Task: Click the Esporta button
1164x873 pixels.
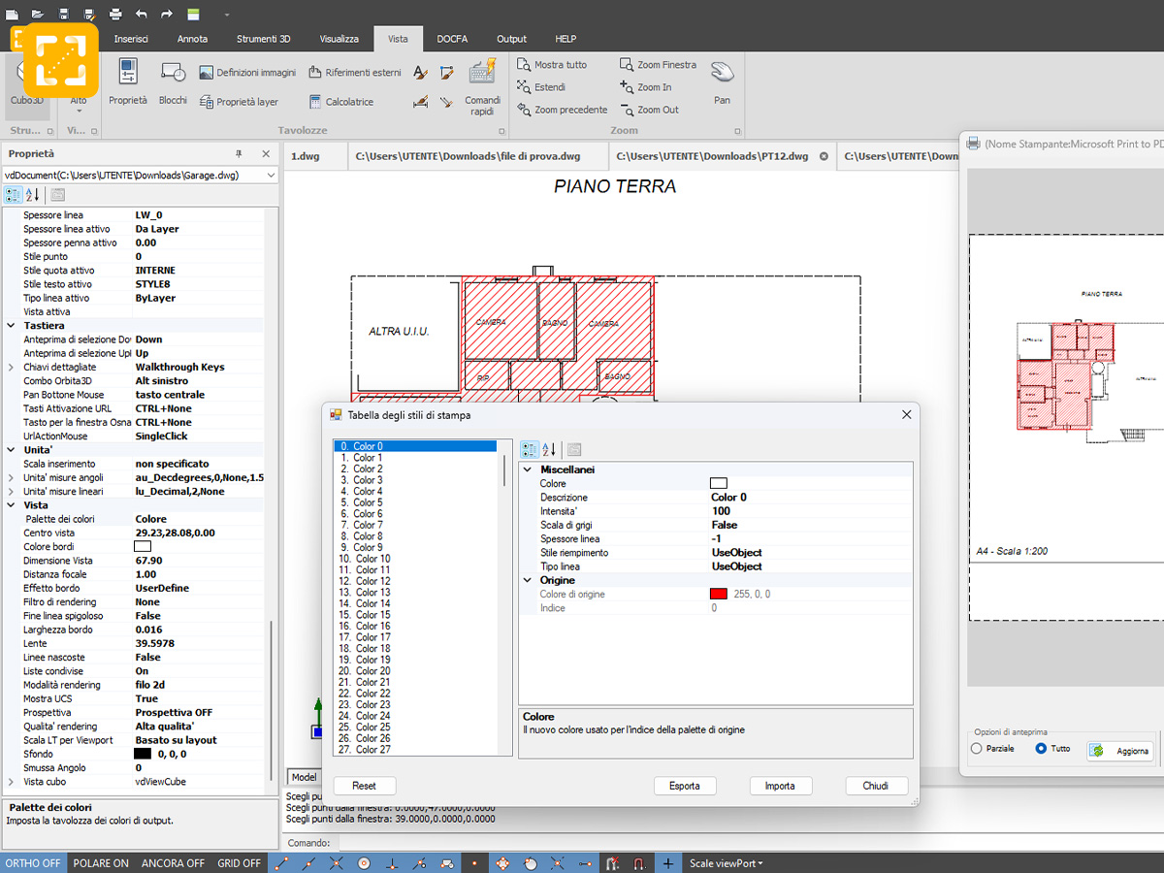Action: (685, 786)
